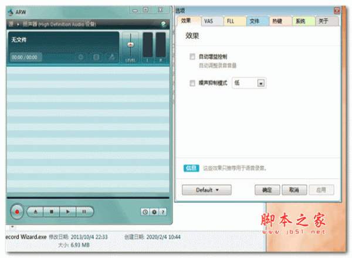Click the timer icon in the display panel

(80, 57)
